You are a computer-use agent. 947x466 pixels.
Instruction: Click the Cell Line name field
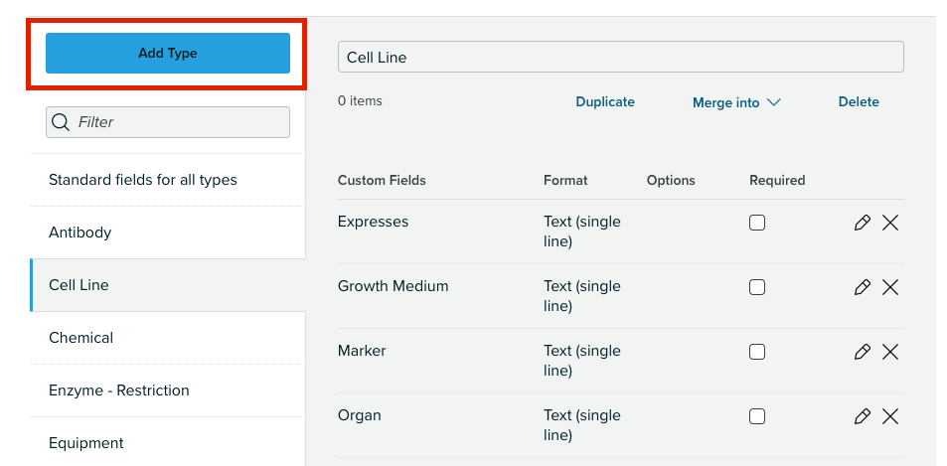tap(621, 57)
